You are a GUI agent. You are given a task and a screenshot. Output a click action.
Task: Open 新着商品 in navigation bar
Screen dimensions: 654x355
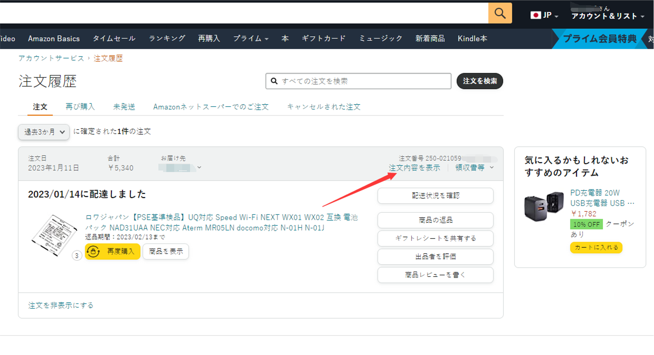430,39
